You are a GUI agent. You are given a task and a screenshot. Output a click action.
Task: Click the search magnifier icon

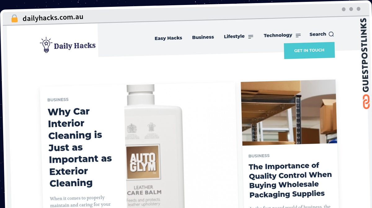[331, 34]
